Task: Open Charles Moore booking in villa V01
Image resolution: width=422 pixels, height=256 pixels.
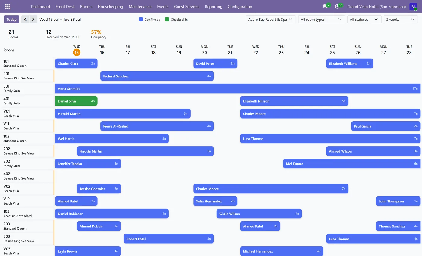Action: click(330, 114)
